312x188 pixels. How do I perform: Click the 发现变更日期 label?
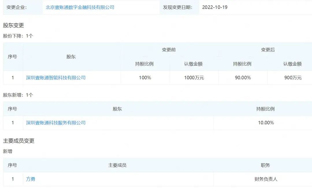[178, 7]
